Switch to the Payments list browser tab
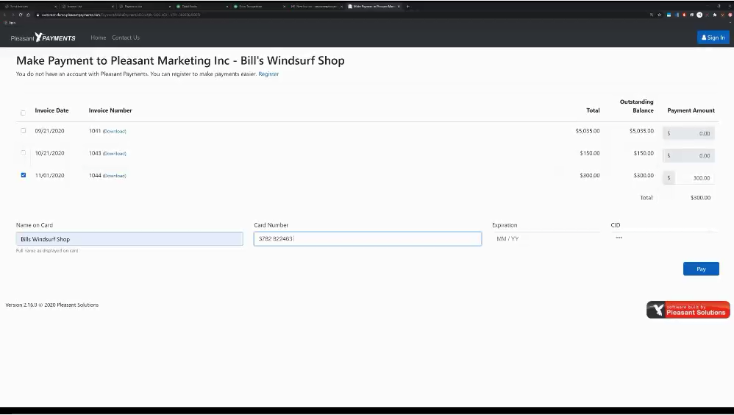The height and width of the screenshot is (415, 734). 132,6
